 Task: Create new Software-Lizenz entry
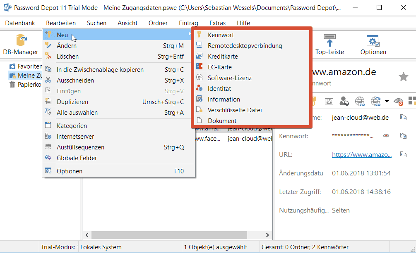tap(252, 78)
